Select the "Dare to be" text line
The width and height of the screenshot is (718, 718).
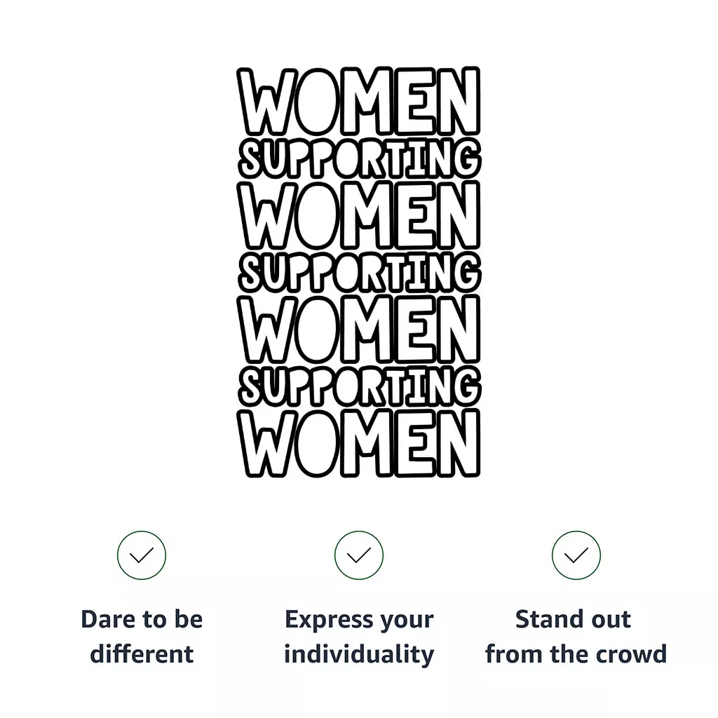(x=142, y=620)
